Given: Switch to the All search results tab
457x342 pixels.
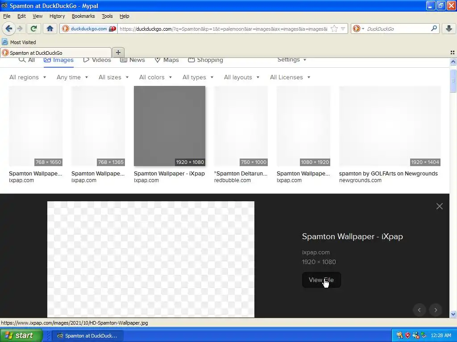Looking at the screenshot, I should 27,60.
